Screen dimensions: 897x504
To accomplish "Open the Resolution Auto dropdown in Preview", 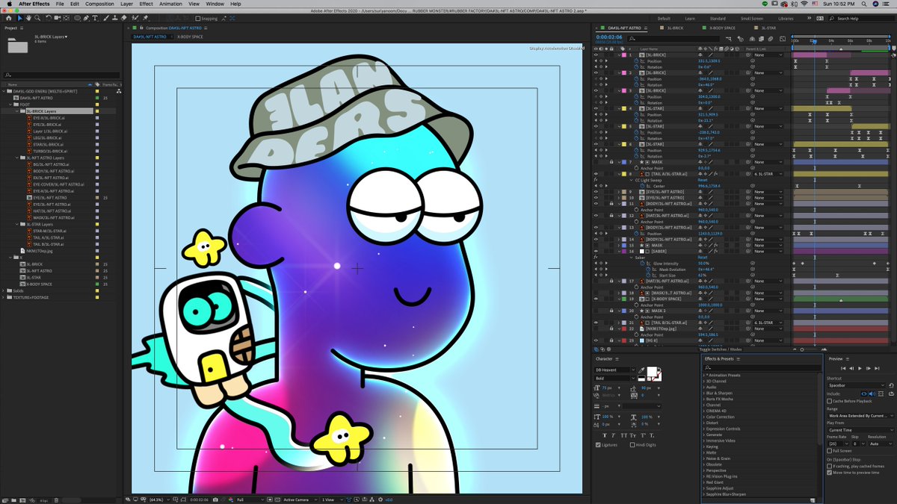I will [881, 444].
